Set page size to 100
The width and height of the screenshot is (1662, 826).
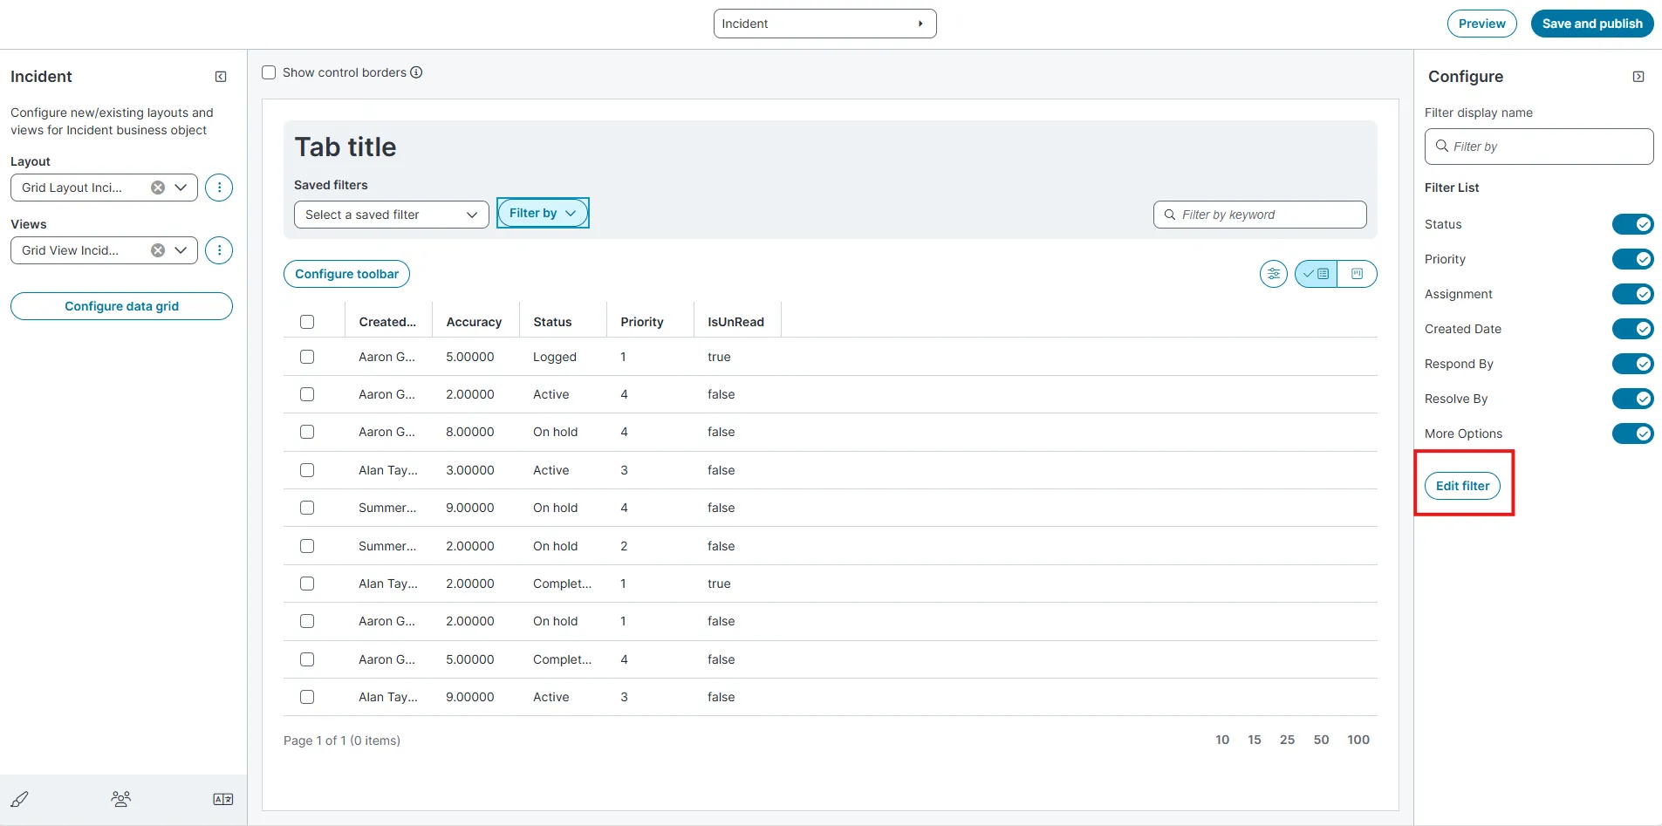pos(1358,740)
